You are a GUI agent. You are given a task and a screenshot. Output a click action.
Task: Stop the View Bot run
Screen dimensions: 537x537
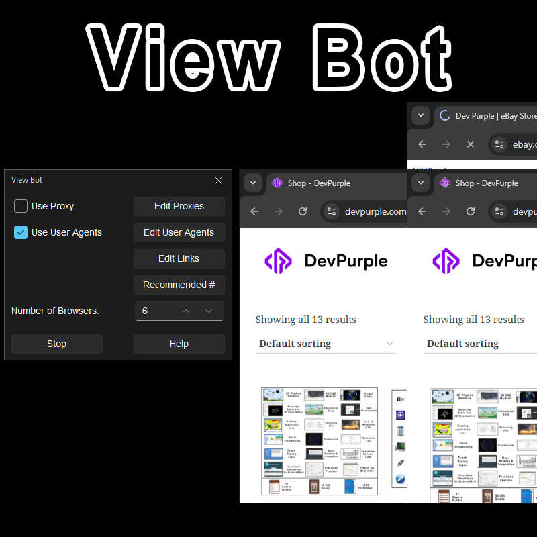57,344
